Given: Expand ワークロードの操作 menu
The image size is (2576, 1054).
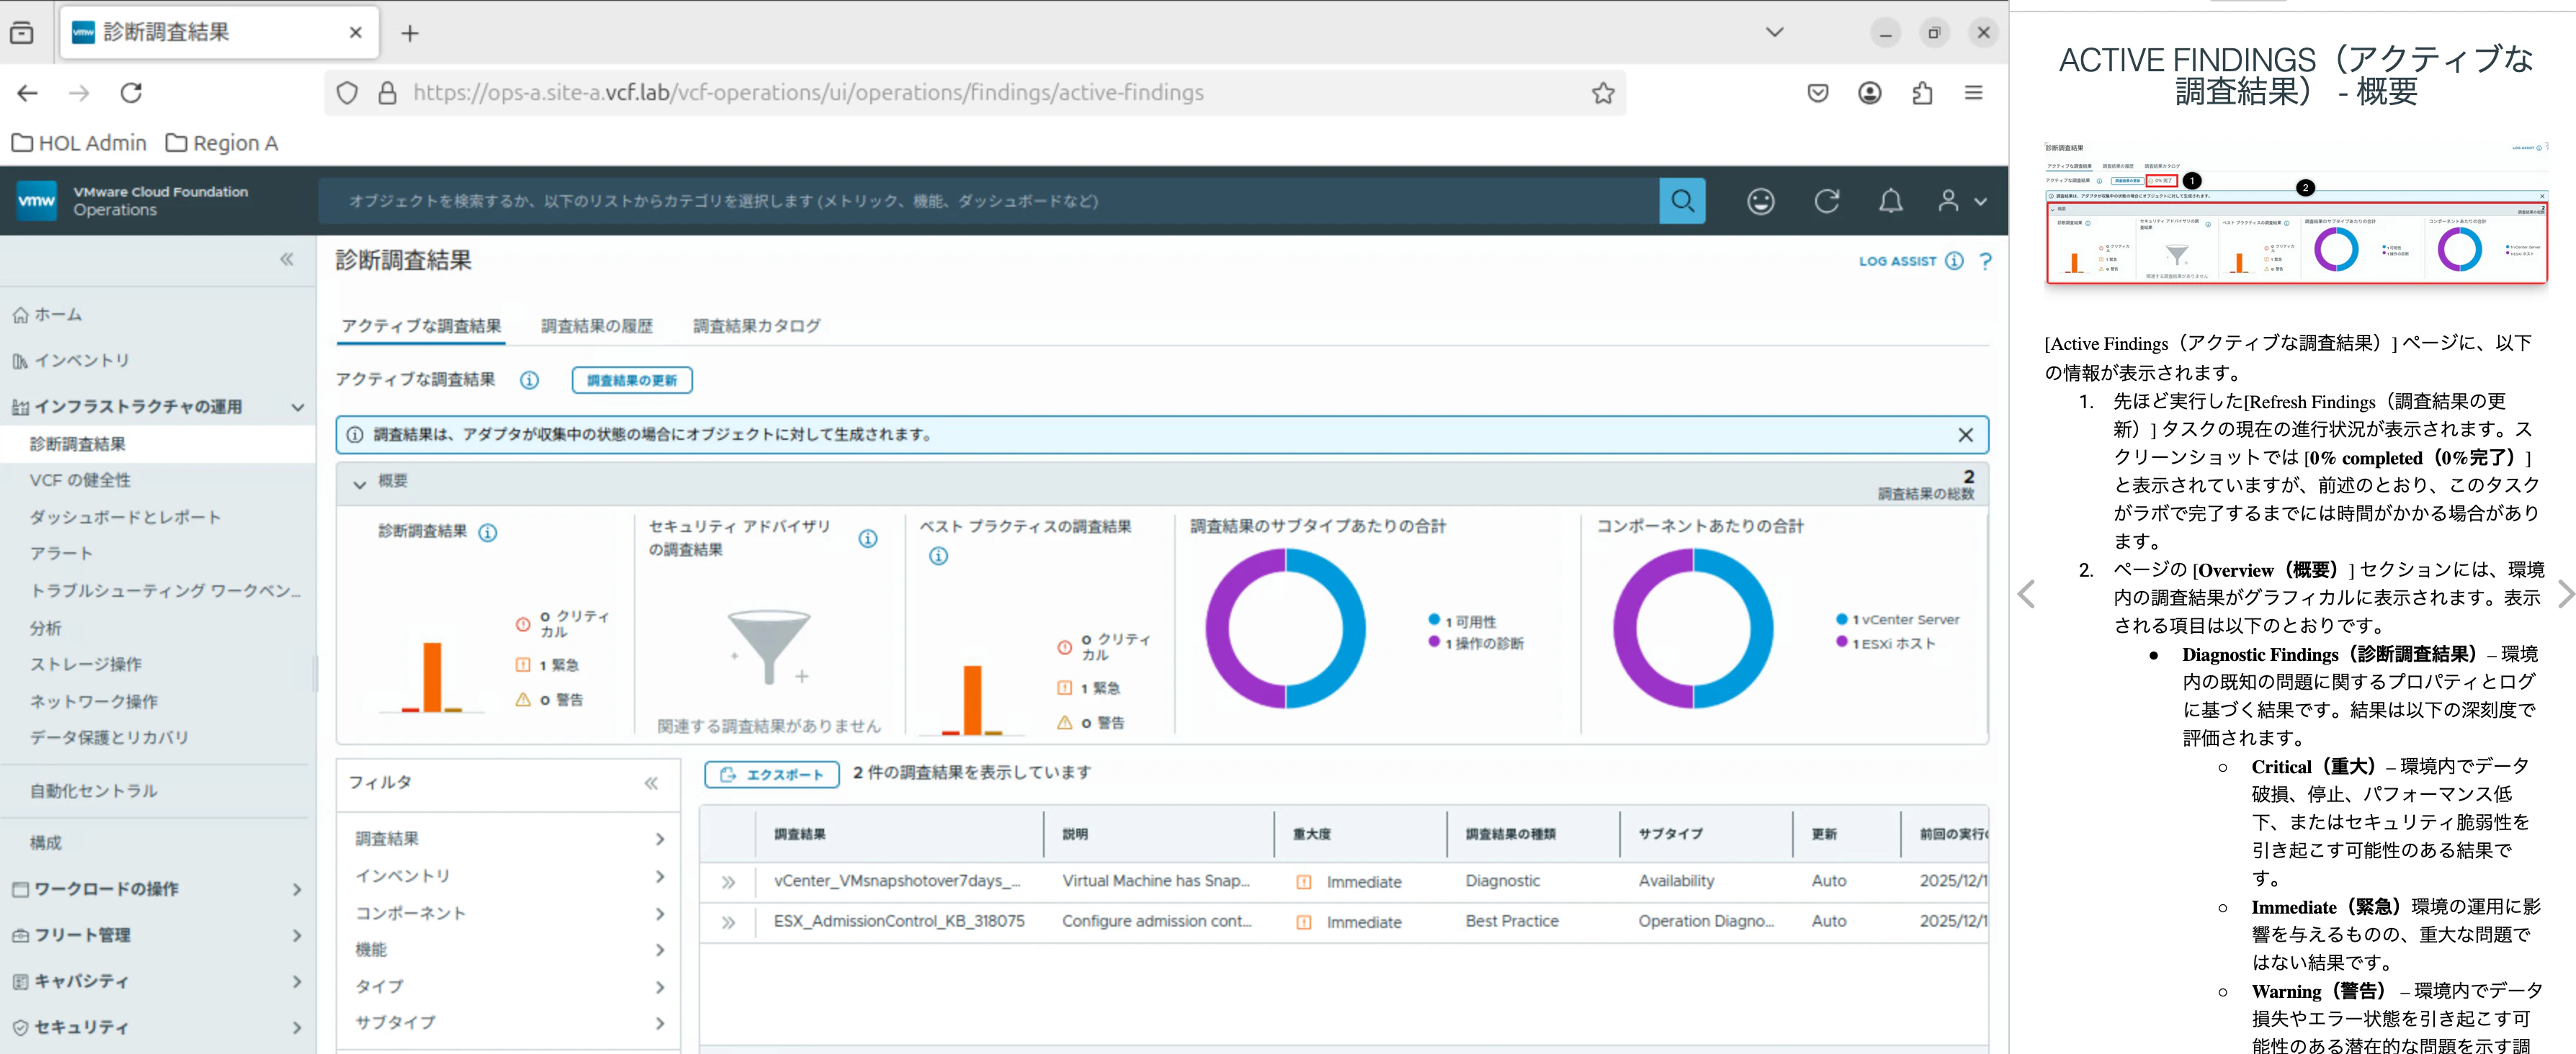Looking at the screenshot, I should [297, 889].
